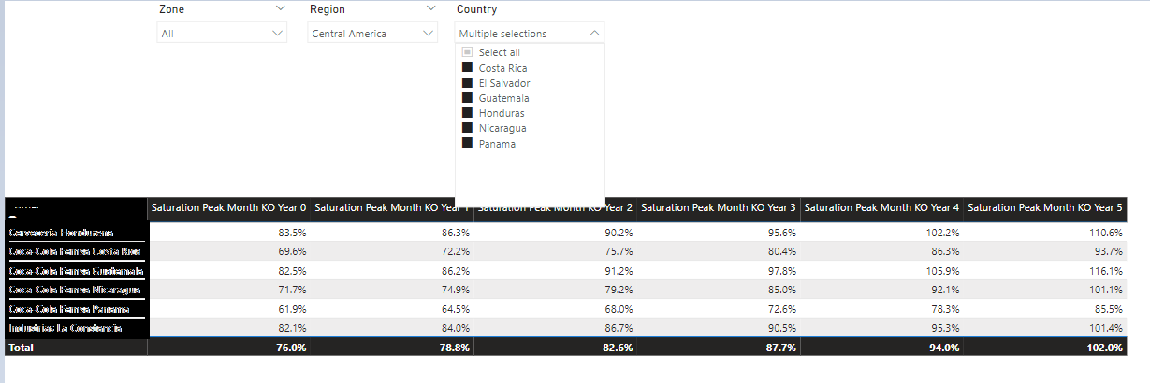Sort by Saturation Peak Month KO Year 0

(229, 207)
